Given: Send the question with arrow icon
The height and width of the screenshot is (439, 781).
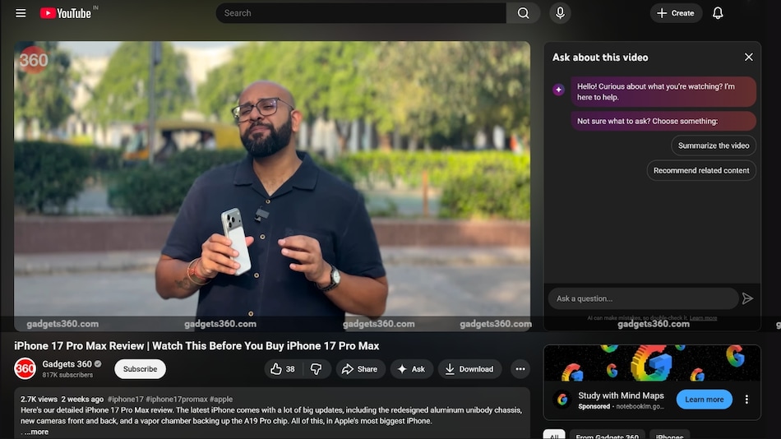Looking at the screenshot, I should point(747,298).
